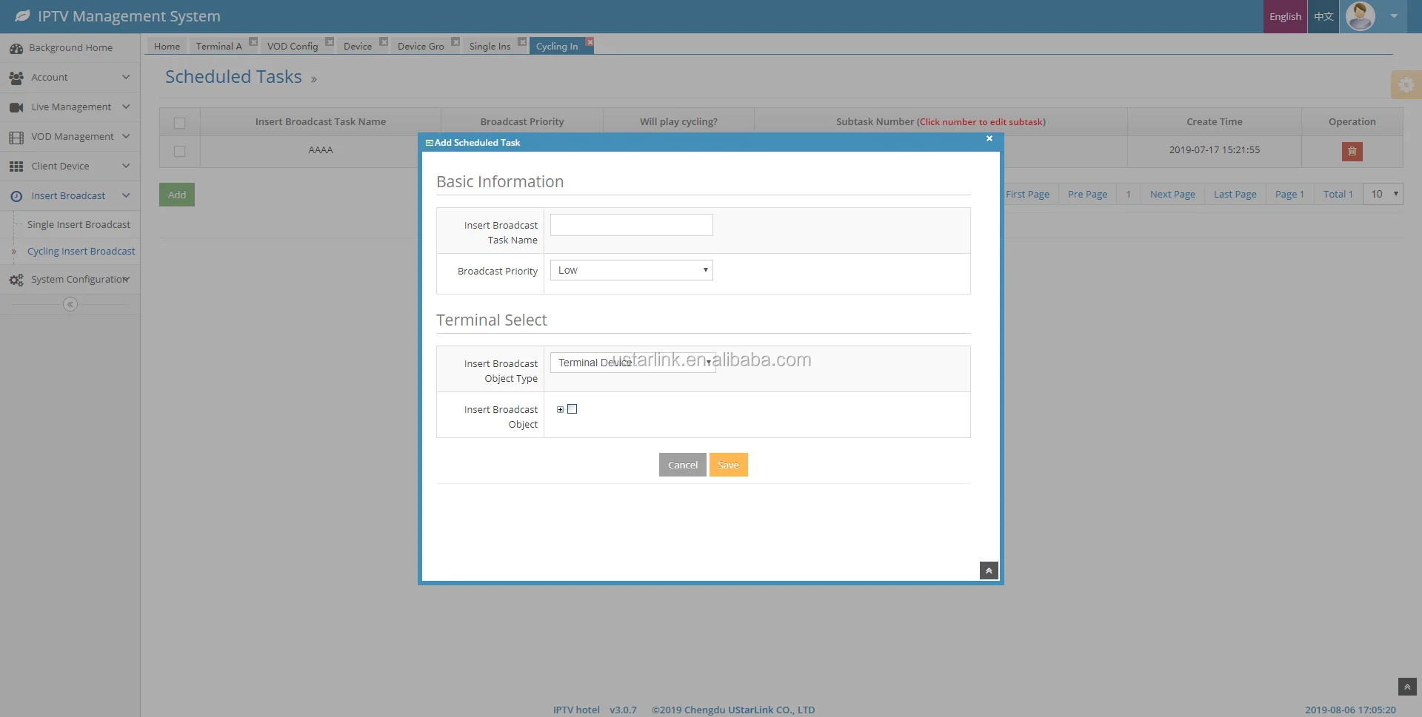Check the checkbox beside AAAA task
This screenshot has height=717, width=1422.
(180, 151)
